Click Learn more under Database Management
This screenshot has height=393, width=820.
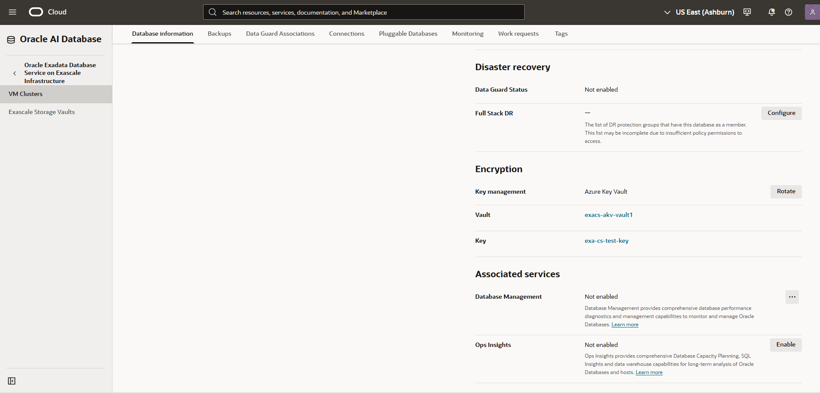(x=625, y=325)
